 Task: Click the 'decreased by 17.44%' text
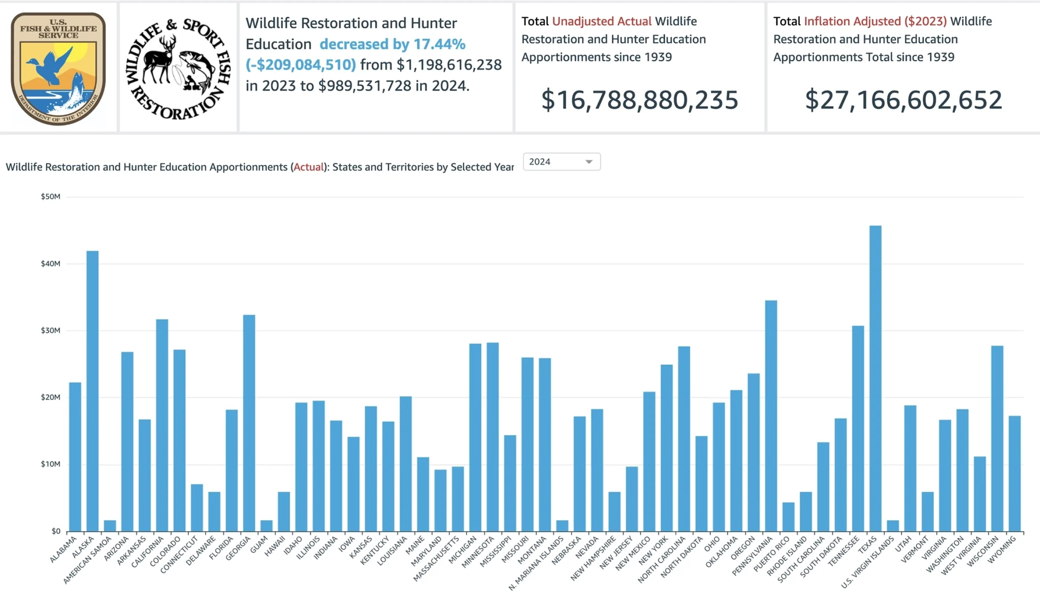point(393,44)
